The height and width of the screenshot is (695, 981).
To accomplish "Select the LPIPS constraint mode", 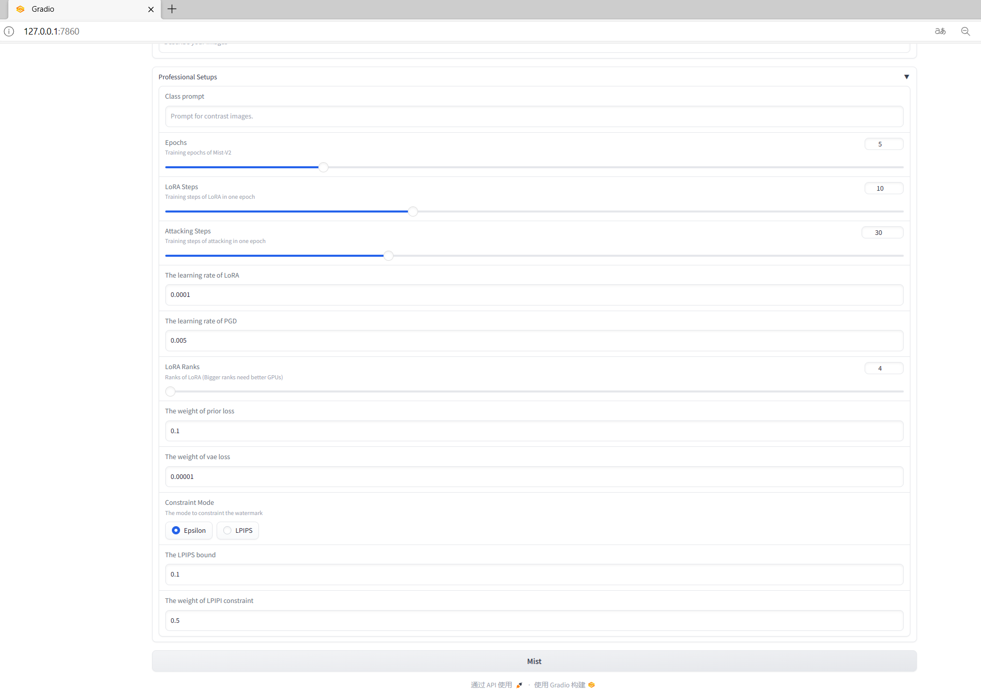I will click(227, 530).
